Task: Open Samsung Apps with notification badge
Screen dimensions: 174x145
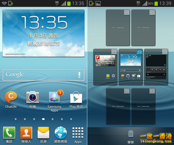Action: (x=54, y=98)
